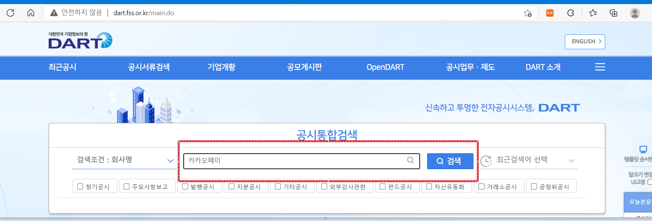The height and width of the screenshot is (221, 652).
Task: Check the 공정위공시 checkbox
Action: [x=534, y=186]
